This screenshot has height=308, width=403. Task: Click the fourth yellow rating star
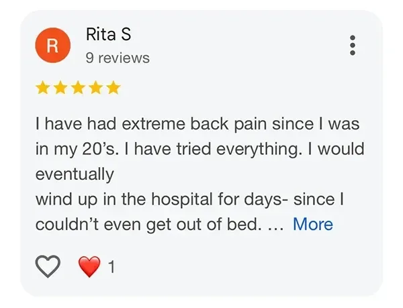click(96, 88)
